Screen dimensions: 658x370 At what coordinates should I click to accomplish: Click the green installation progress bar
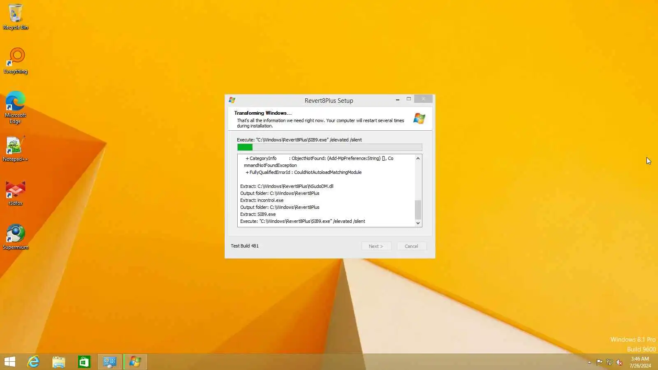click(x=329, y=147)
